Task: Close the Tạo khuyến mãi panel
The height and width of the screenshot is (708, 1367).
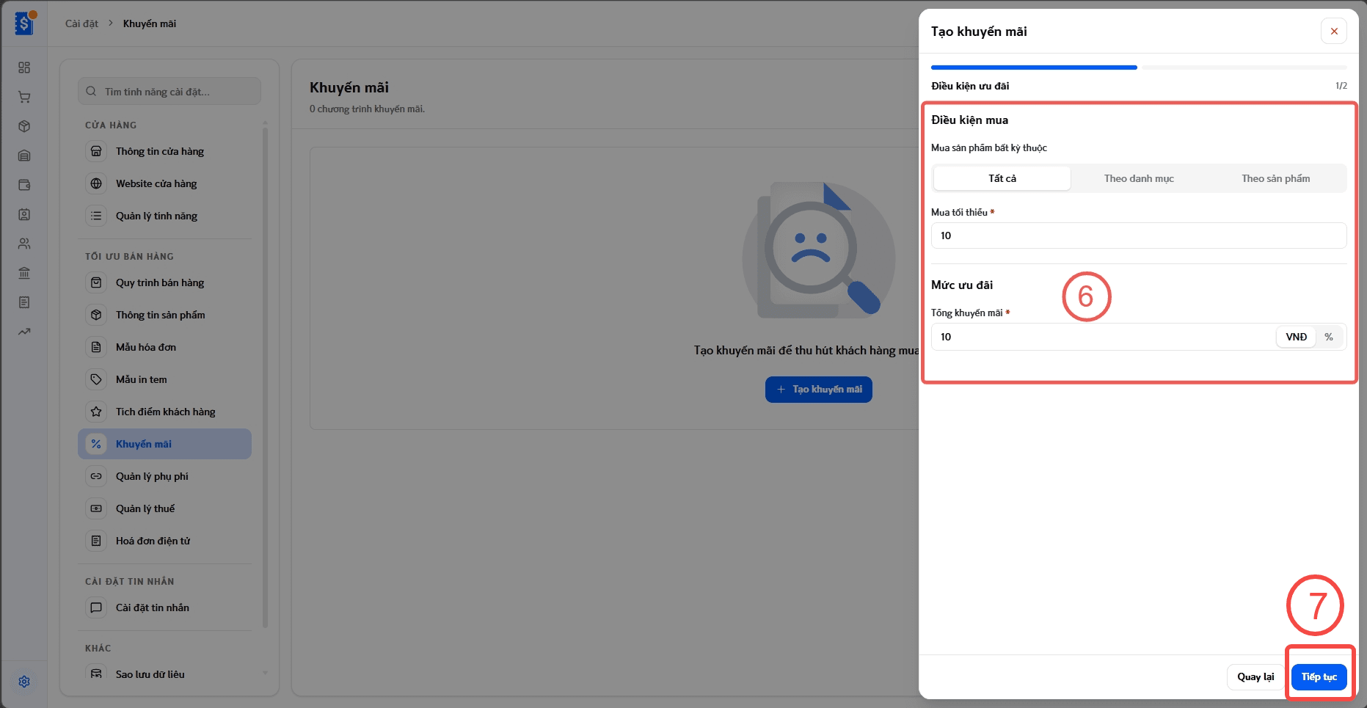Action: 1334,32
